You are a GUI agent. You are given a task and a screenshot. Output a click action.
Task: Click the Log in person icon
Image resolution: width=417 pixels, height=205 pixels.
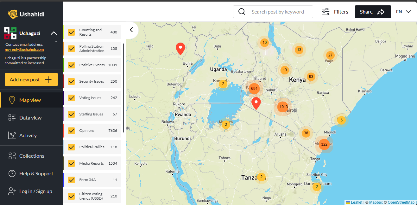click(x=12, y=191)
